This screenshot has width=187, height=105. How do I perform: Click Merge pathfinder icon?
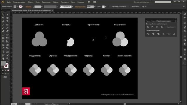(158, 34)
